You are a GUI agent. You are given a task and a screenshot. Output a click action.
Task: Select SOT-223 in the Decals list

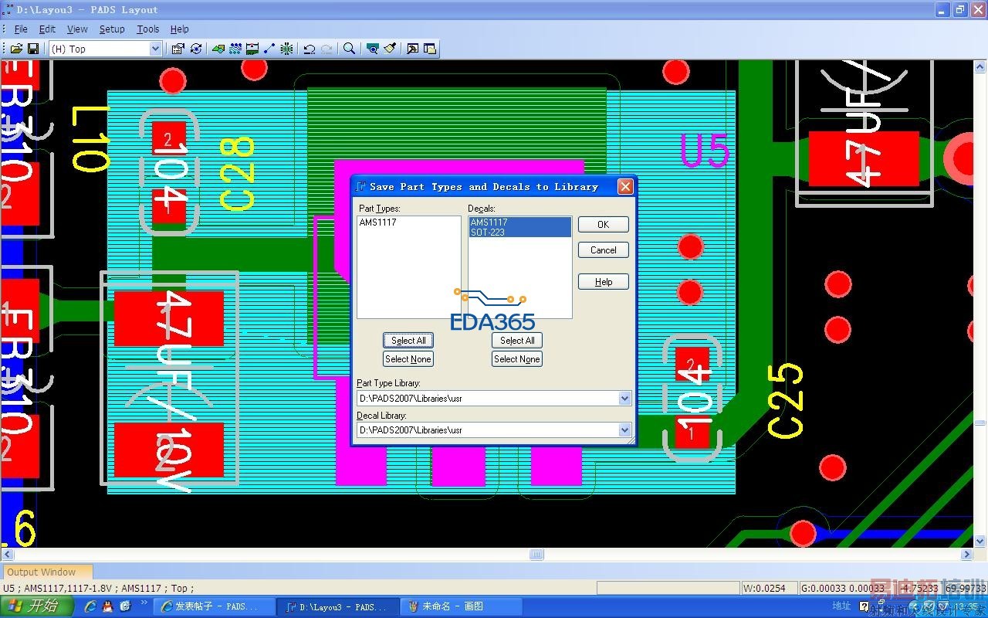pyautogui.click(x=520, y=232)
